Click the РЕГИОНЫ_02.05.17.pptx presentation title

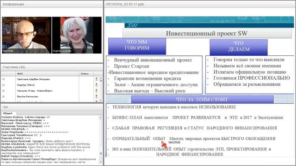click(125, 4)
